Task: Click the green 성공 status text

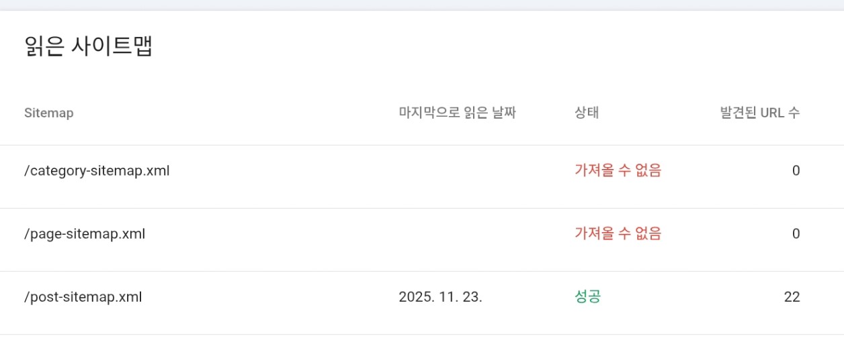Action: point(587,297)
